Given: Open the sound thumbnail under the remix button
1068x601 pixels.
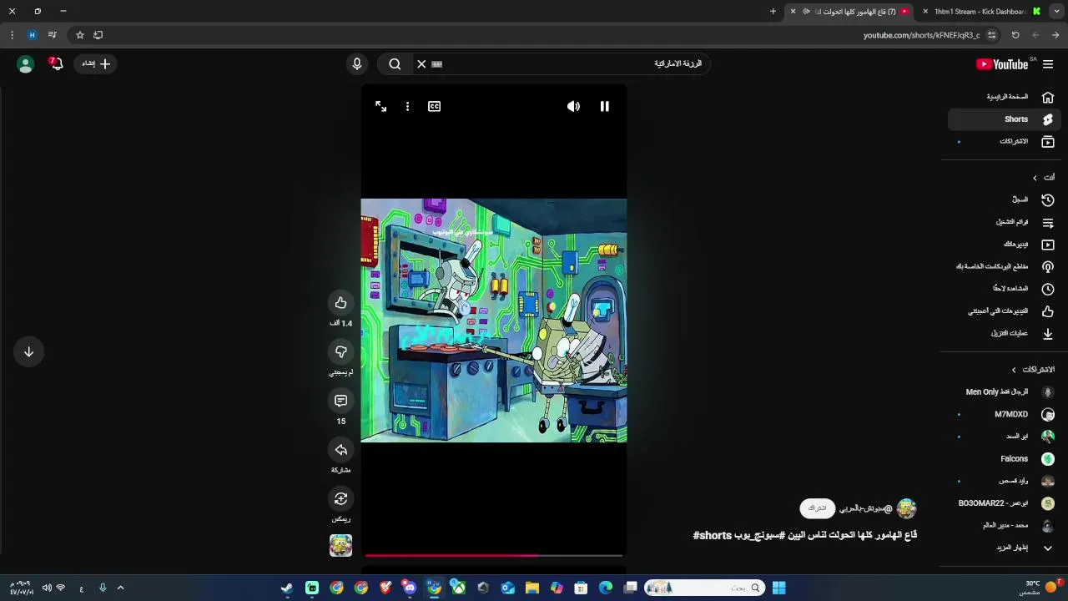Looking at the screenshot, I should (340, 545).
